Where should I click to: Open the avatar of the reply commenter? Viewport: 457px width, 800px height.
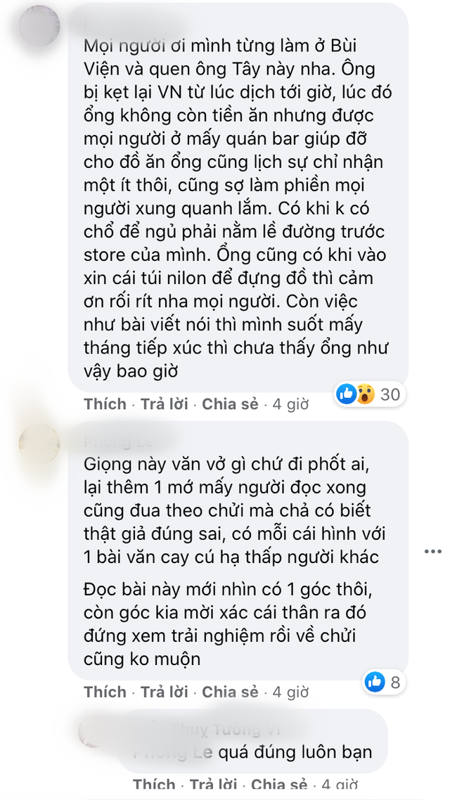(x=94, y=731)
